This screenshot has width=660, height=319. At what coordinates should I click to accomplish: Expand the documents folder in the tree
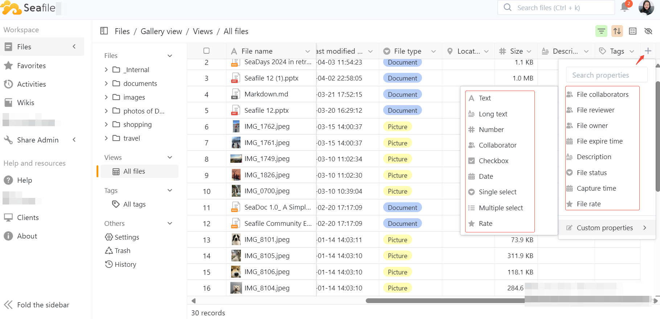(x=106, y=84)
